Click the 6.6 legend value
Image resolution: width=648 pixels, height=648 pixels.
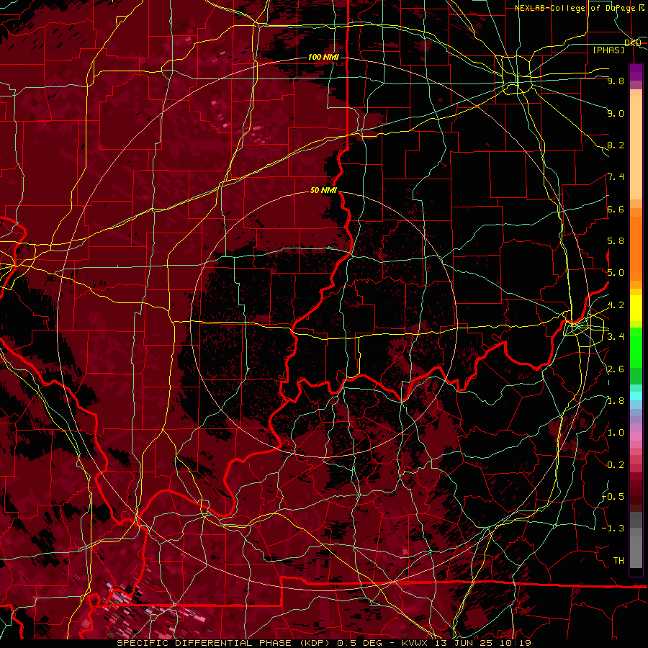(616, 209)
